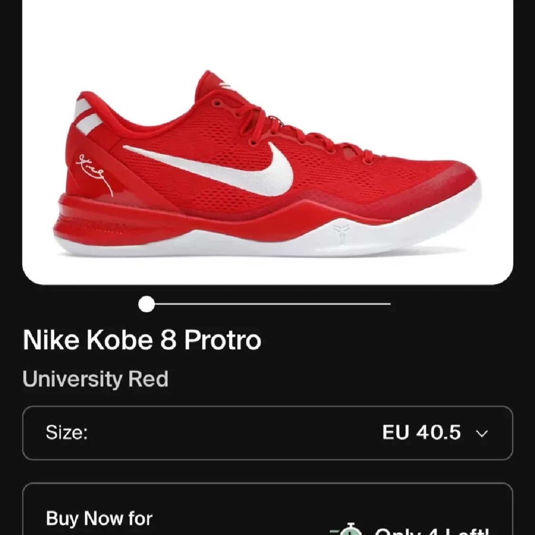Click the white image slider handle
This screenshot has width=535, height=535.
tap(147, 304)
